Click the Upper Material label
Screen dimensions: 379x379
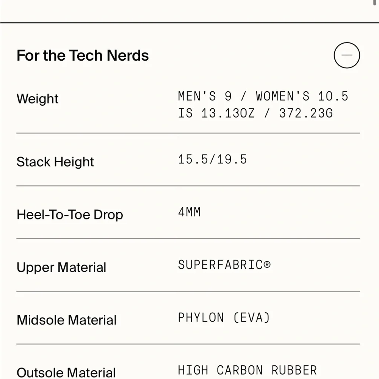point(61,267)
